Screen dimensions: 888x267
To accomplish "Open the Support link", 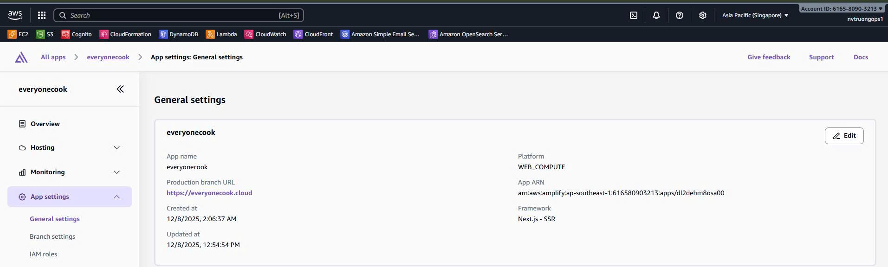I will coord(821,57).
